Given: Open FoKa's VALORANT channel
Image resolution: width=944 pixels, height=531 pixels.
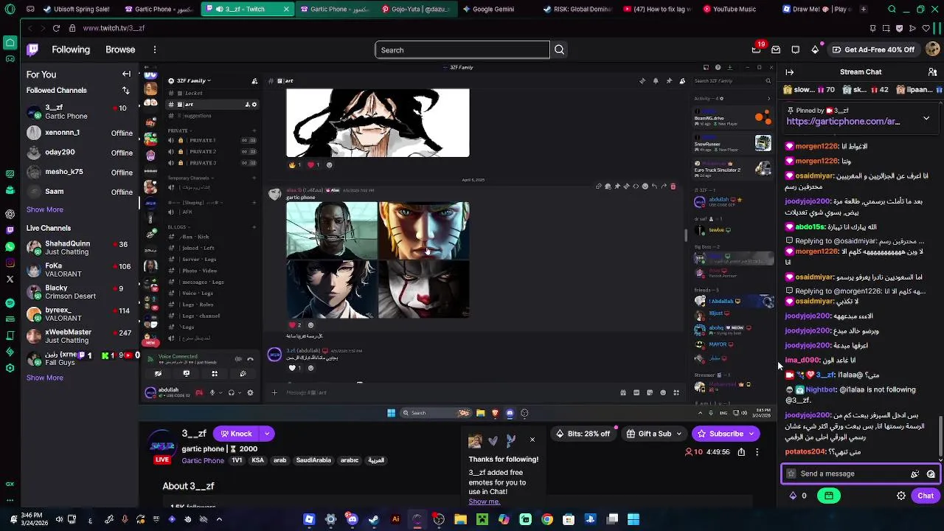Looking at the screenshot, I should [x=80, y=270].
